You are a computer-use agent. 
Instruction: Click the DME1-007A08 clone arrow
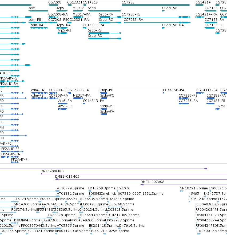coord(184,185)
